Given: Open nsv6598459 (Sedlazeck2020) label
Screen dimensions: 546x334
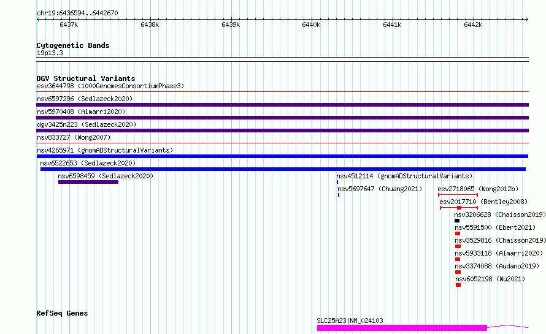Looking at the screenshot, I should (x=106, y=176).
